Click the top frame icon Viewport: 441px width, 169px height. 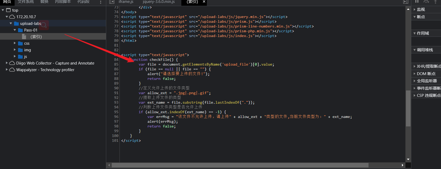click(x=8, y=10)
